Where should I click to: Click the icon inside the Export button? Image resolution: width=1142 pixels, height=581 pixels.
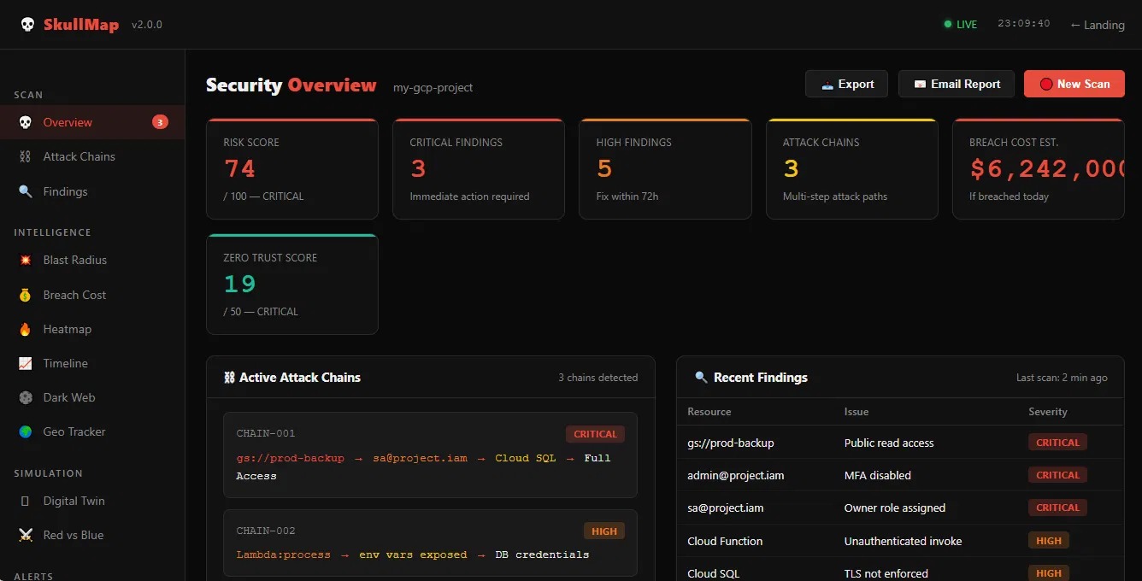click(x=827, y=84)
